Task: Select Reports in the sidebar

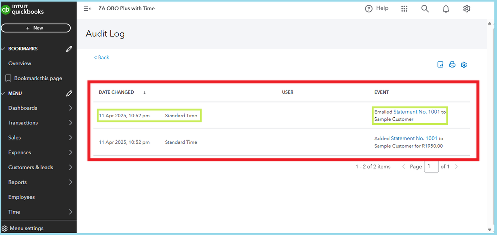Action: point(18,182)
